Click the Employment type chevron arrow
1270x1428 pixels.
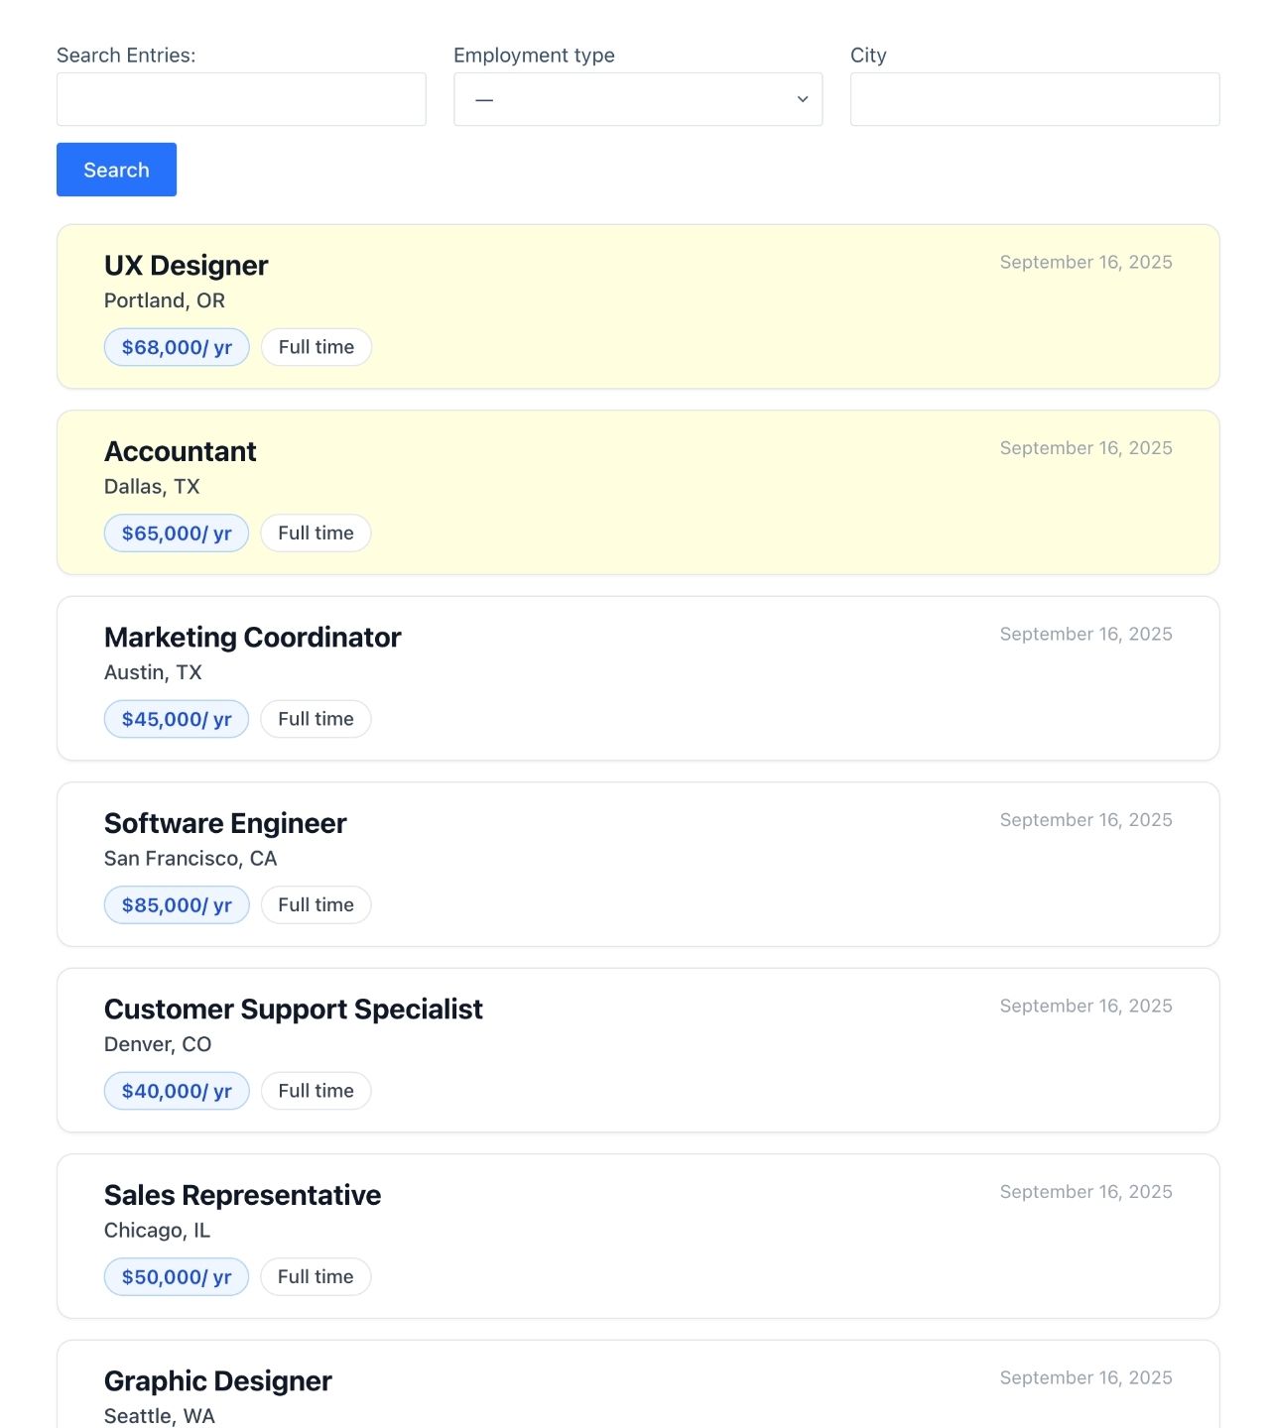803,99
